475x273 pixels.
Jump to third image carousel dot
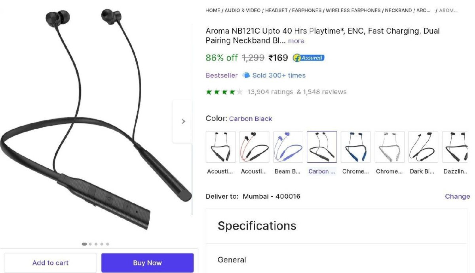[x=96, y=244]
